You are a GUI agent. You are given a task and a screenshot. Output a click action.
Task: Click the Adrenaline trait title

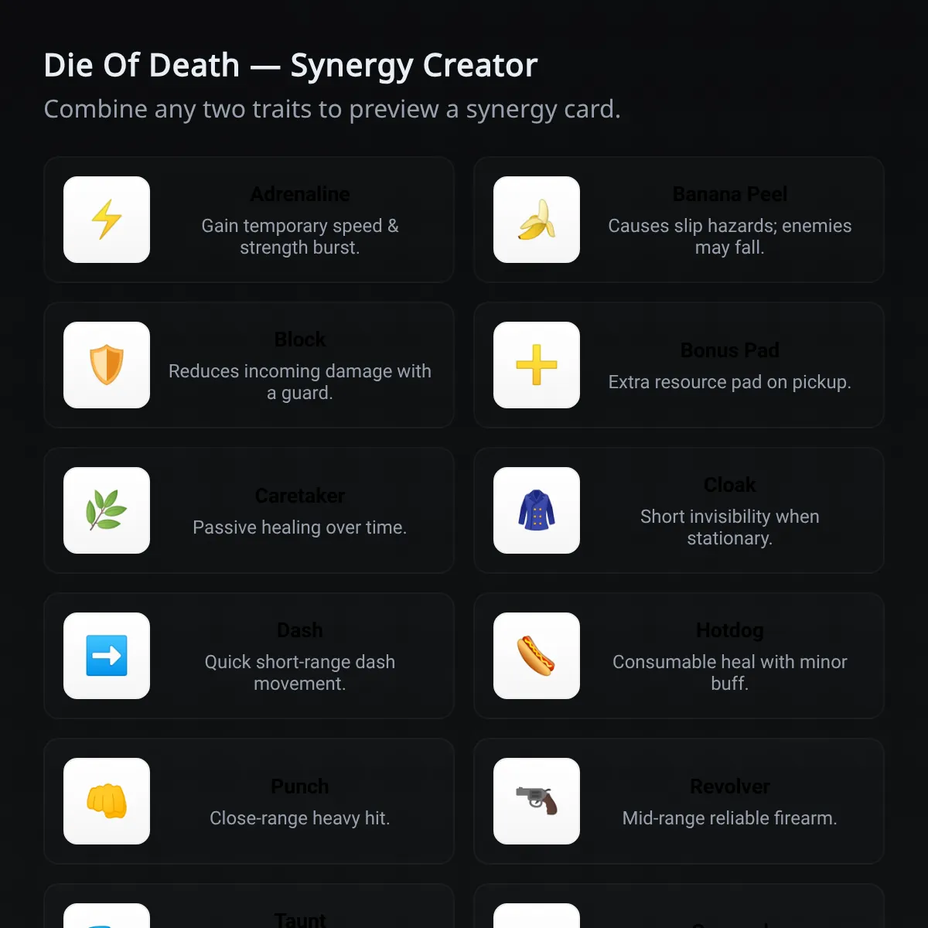point(300,194)
